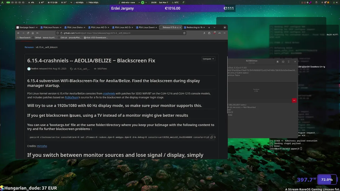Viewport: 340px width, 191px height.
Task: Click the GitHub URL address bar
Action: (121, 33)
